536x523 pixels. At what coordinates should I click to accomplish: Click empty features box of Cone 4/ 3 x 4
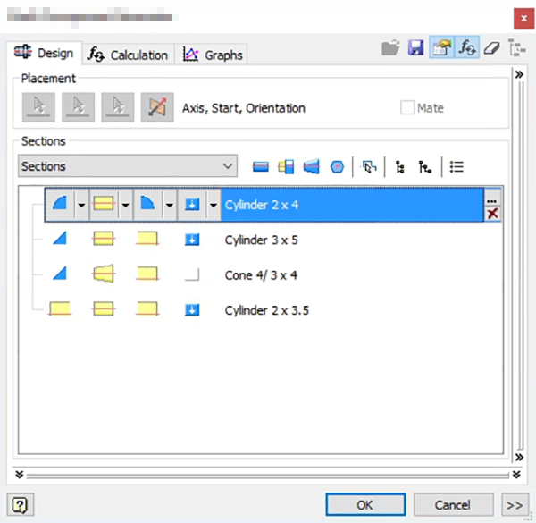192,274
